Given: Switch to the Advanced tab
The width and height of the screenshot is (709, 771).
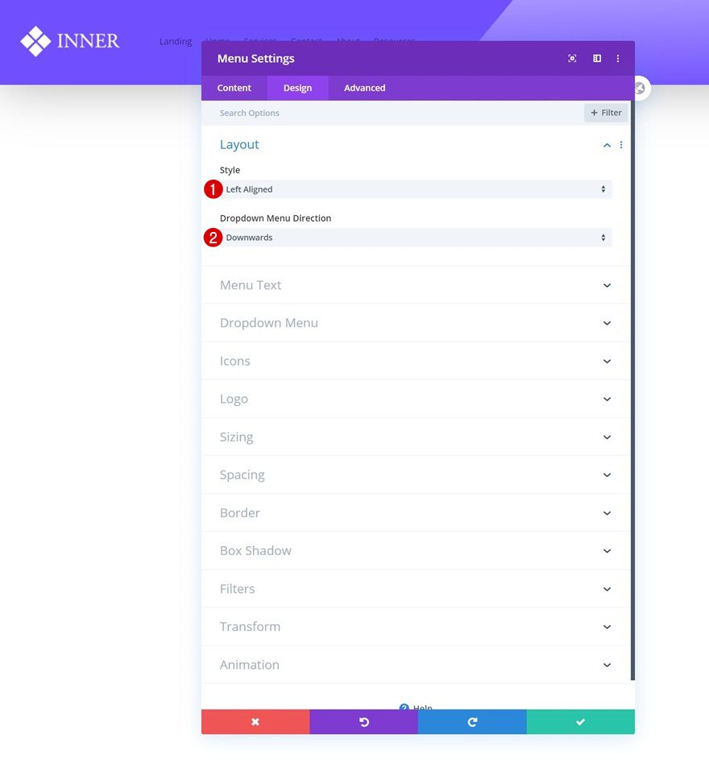Looking at the screenshot, I should pyautogui.click(x=364, y=88).
